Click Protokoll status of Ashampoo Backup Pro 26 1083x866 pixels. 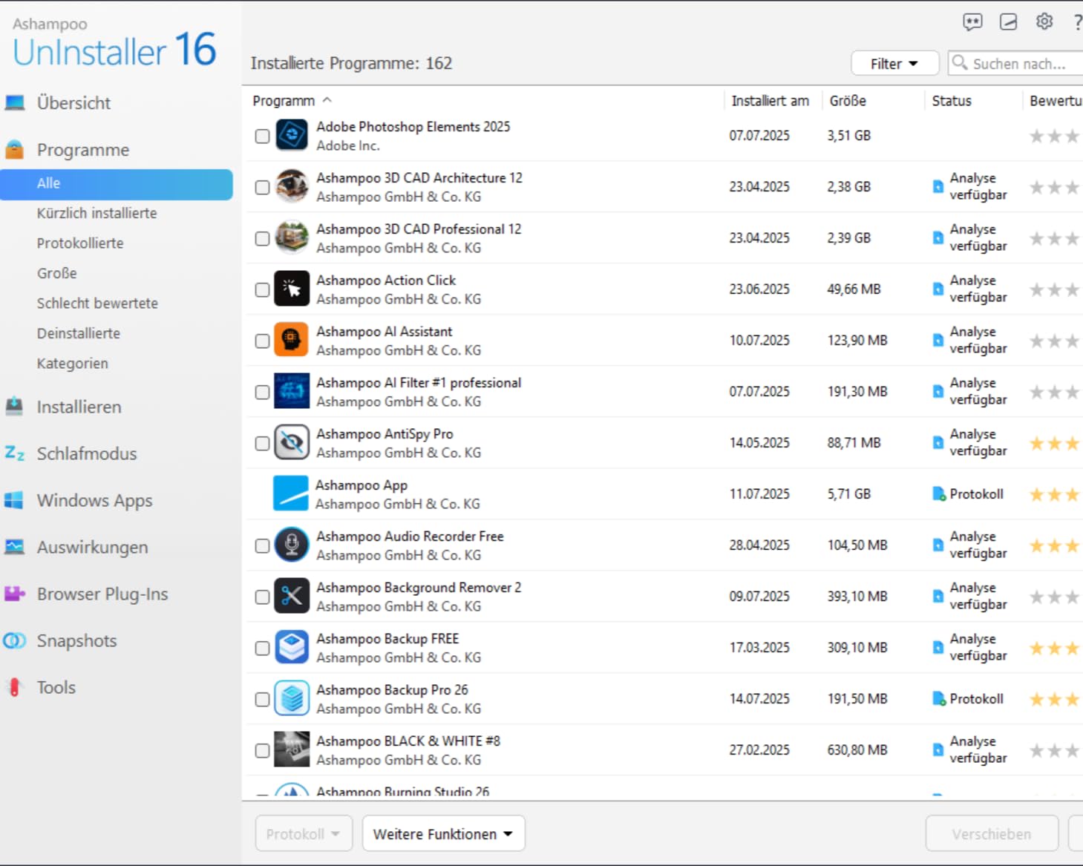(x=968, y=699)
